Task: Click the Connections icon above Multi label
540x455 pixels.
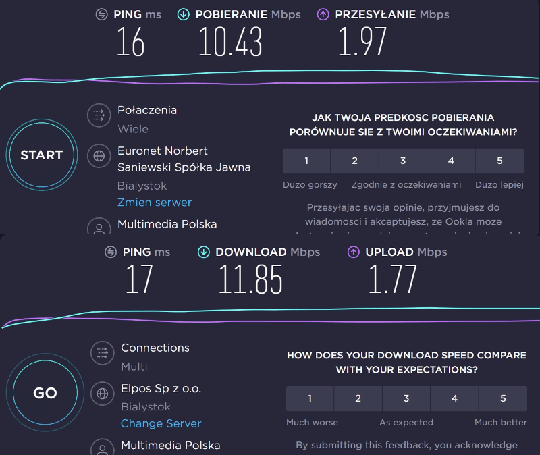Action: [x=101, y=352]
